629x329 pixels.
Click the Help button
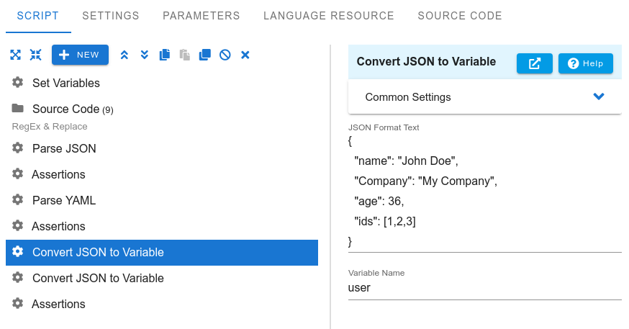click(x=585, y=63)
